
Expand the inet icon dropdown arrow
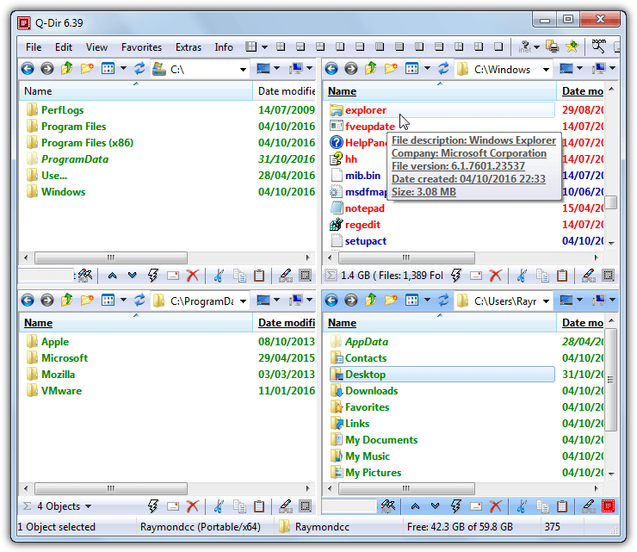536,47
